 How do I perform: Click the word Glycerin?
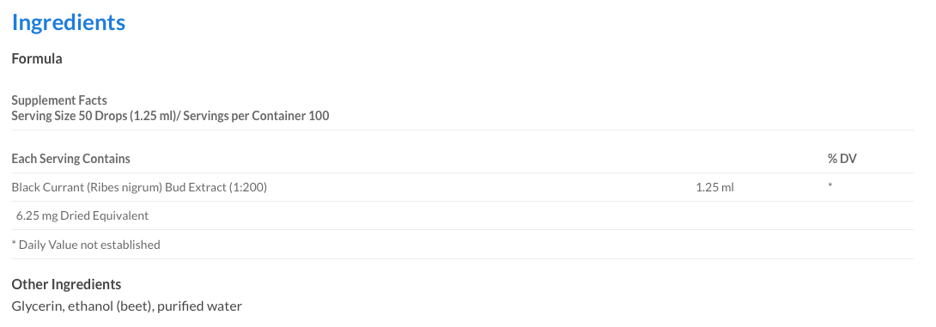coord(38,306)
